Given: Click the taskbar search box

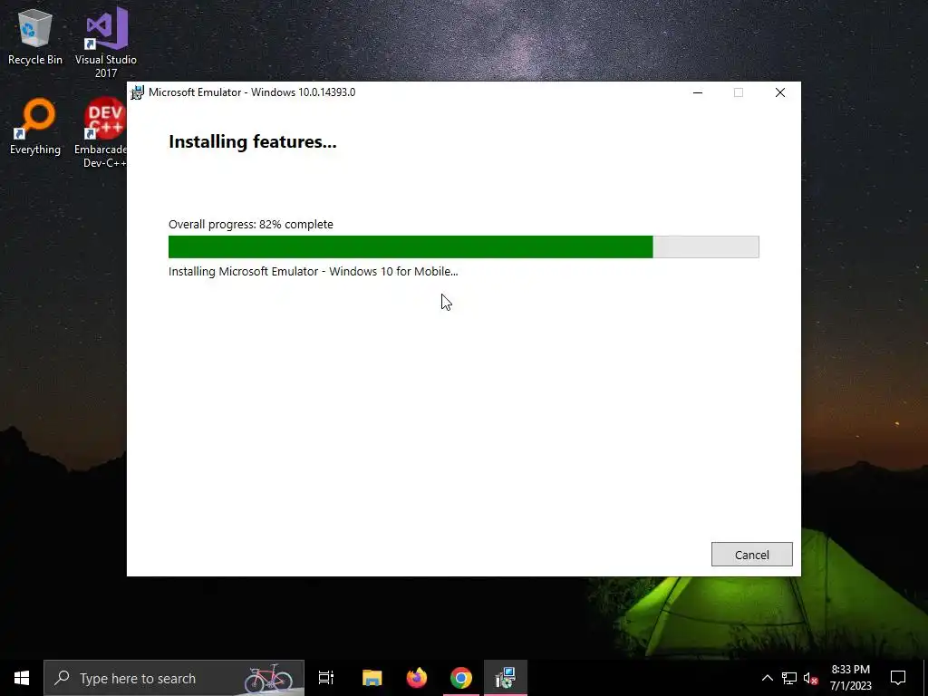Looking at the screenshot, I should click(174, 678).
